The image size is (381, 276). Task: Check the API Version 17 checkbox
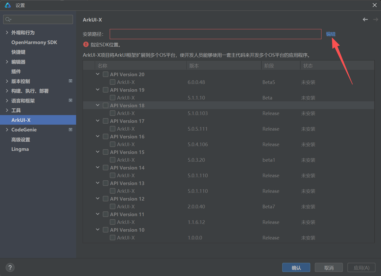click(106, 121)
